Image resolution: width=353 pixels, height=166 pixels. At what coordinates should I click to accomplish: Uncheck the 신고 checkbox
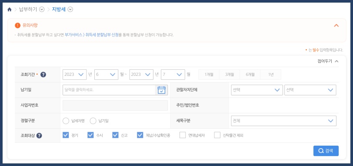pyautogui.click(x=115, y=135)
